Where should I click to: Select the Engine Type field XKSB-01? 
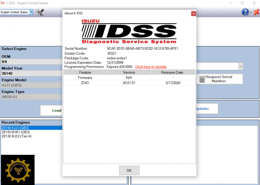click(32, 97)
